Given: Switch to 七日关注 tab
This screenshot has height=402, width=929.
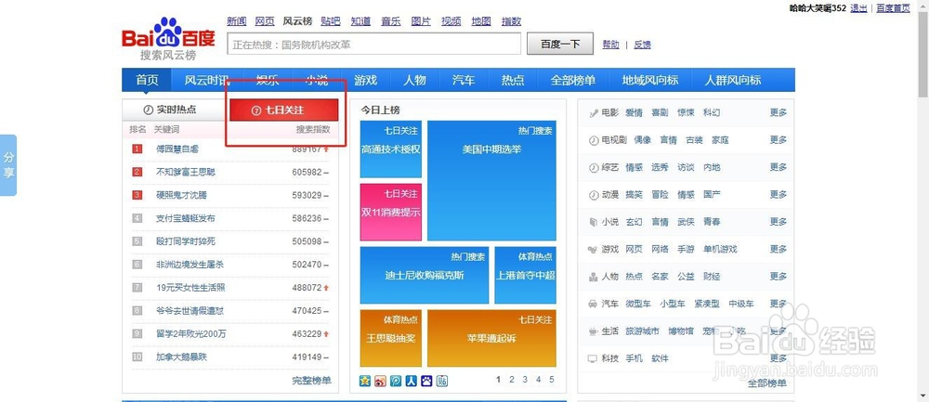Looking at the screenshot, I should click(x=284, y=110).
